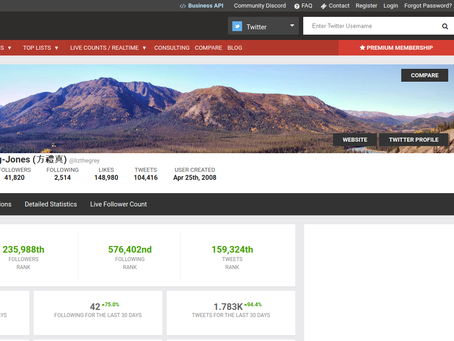The image size is (454, 341).
Task: Open the Blog menu item
Action: (235, 48)
